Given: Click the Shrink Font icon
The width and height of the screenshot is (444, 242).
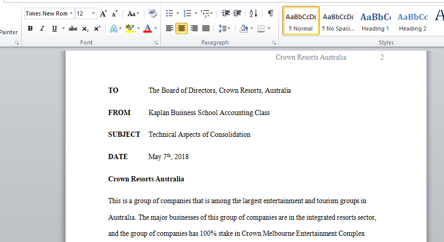Looking at the screenshot, I should [x=114, y=13].
